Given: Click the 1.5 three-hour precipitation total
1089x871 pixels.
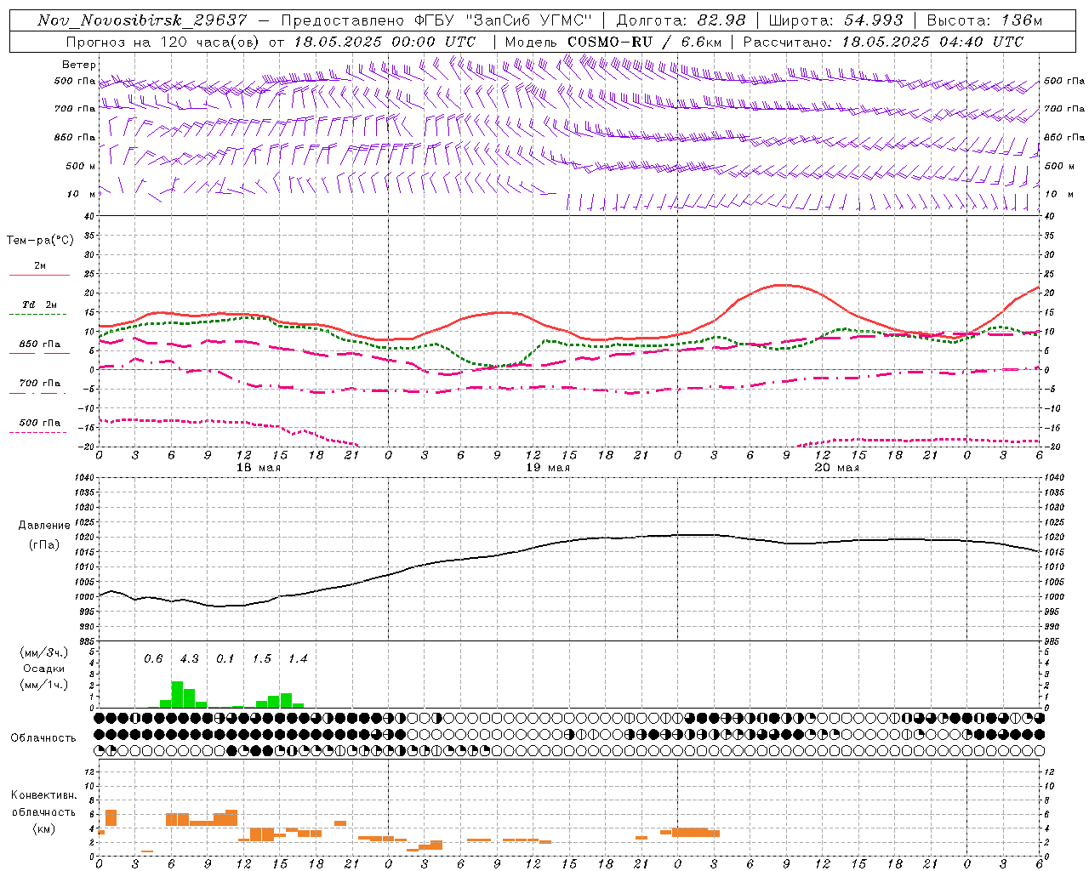Looking at the screenshot, I should click(261, 658).
